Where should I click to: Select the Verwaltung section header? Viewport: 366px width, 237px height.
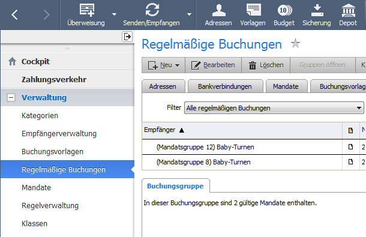[67, 98]
